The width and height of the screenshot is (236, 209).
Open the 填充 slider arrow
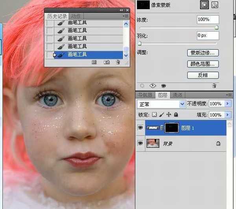click(228, 115)
